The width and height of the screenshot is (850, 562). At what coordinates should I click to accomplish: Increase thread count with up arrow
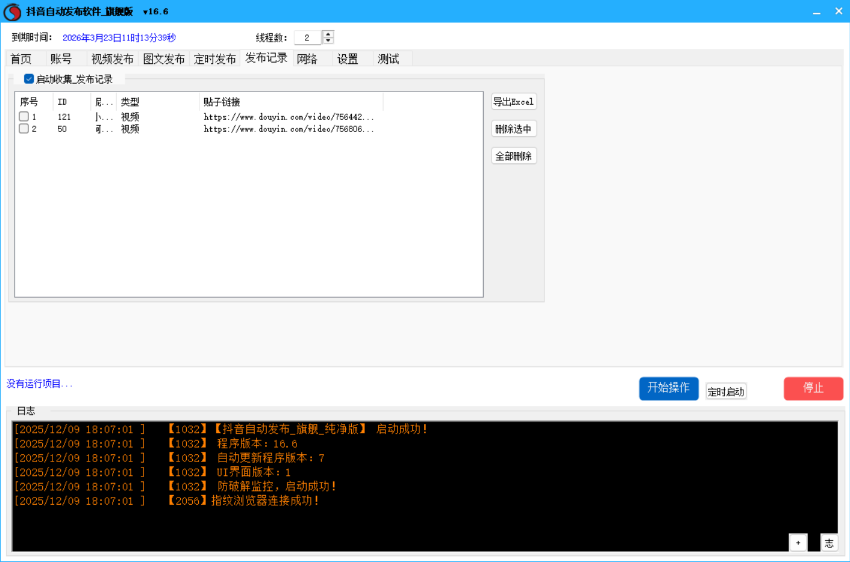[328, 34]
